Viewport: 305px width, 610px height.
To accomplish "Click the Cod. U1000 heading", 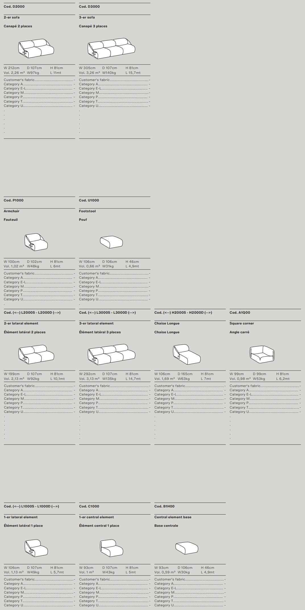I will [x=89, y=200].
